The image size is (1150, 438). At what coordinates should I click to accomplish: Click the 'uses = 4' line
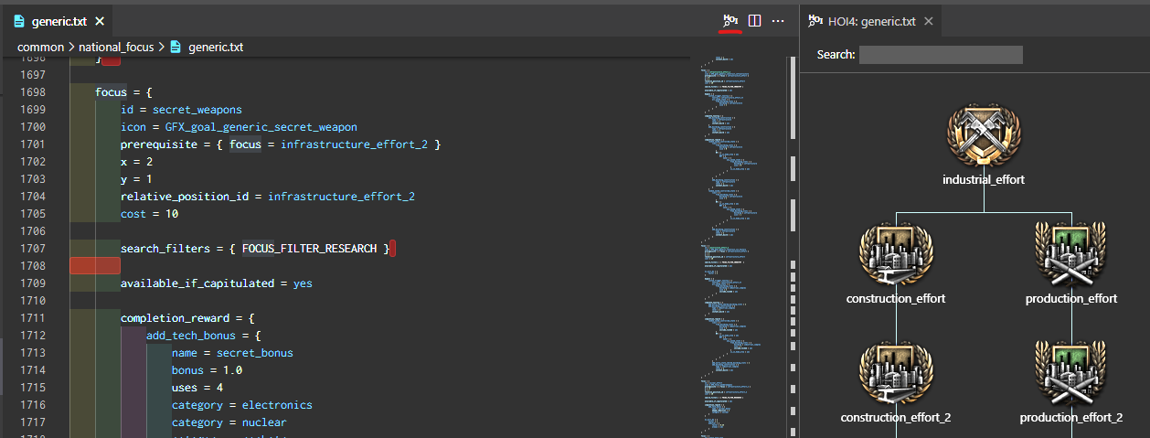click(x=197, y=388)
